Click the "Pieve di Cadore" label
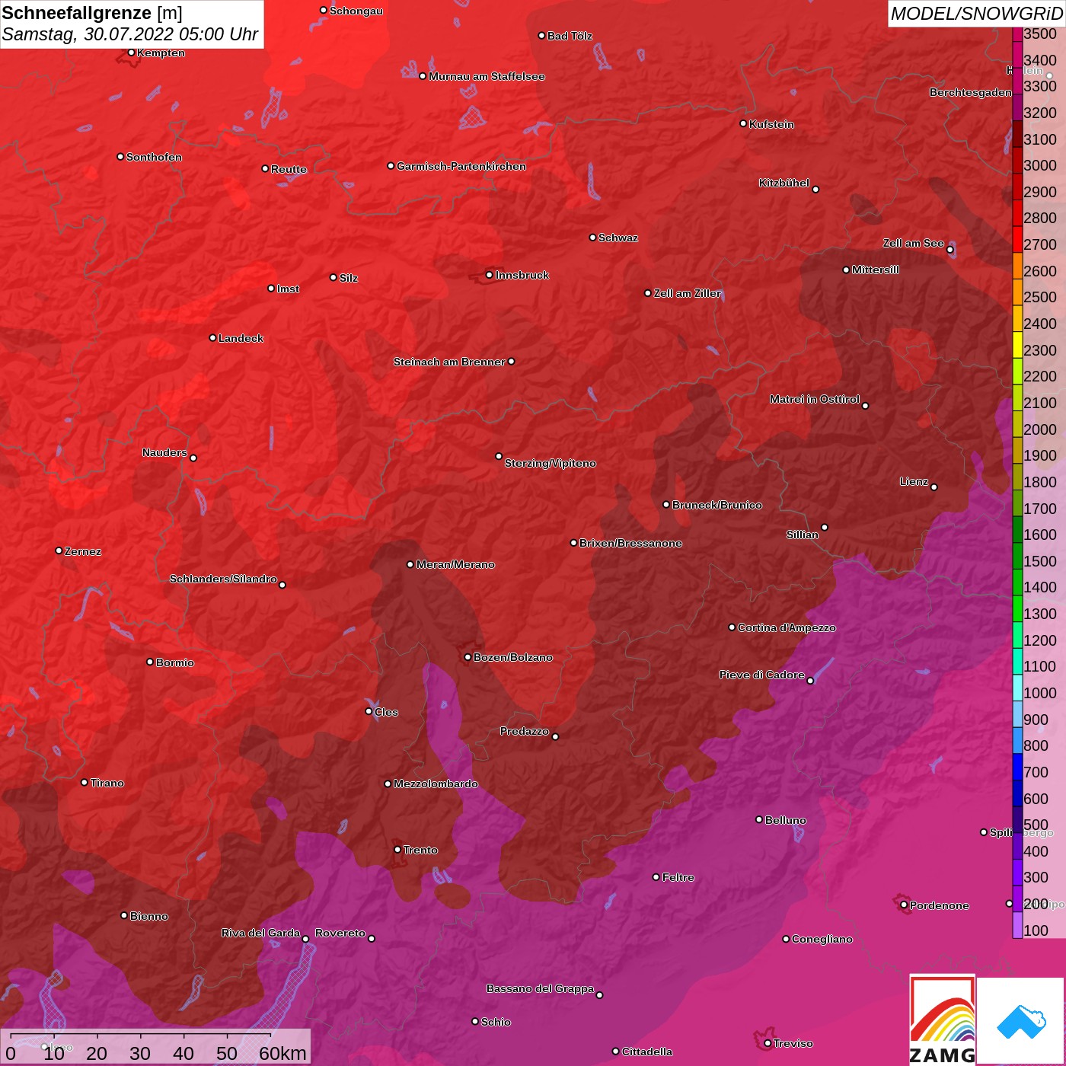The image size is (1066, 1066). (762, 675)
